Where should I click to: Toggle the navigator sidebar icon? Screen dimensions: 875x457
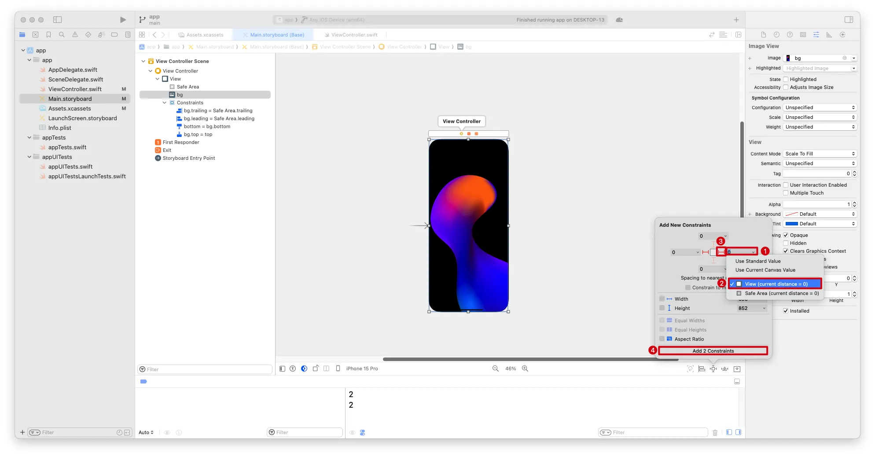[58, 20]
